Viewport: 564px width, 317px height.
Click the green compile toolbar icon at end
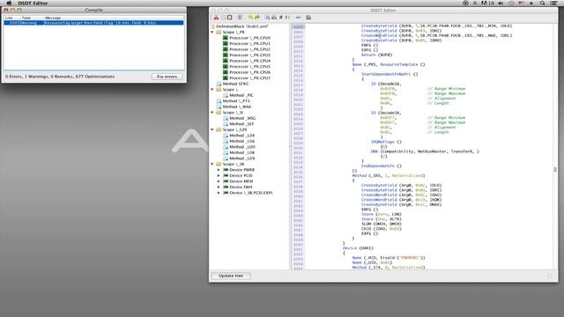308,18
